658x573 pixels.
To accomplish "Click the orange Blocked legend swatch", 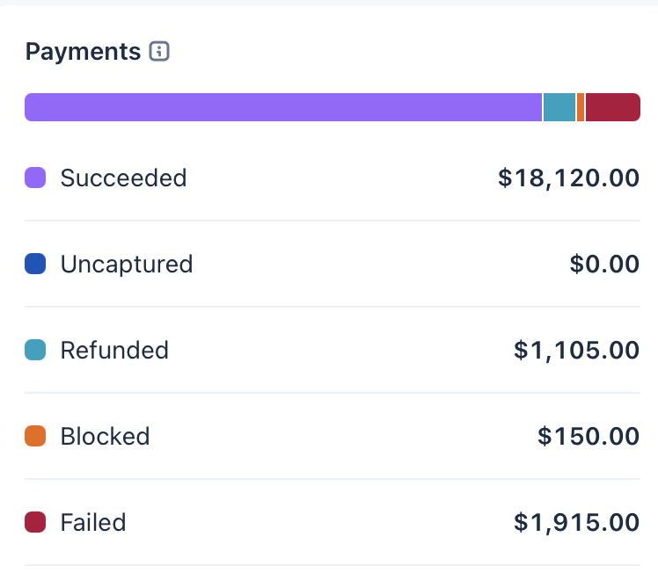I will coord(35,436).
